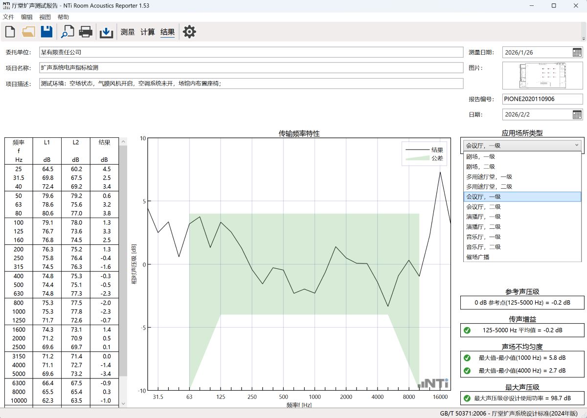Click the download import icon
Screen dimensions: 587x418
[x=106, y=32]
